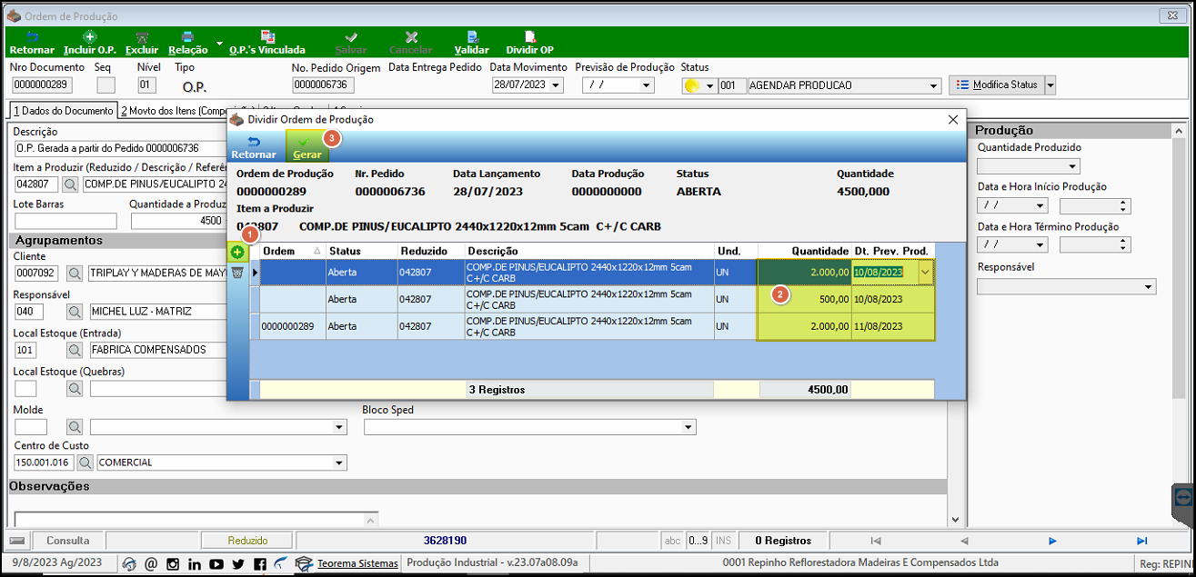Delete row using the trash icon
Viewport: 1196px width, 577px height.
coord(237,272)
